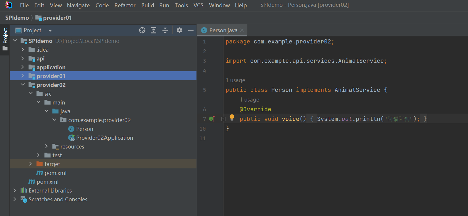Expand the api module
The width and height of the screenshot is (468, 216).
[23, 58]
